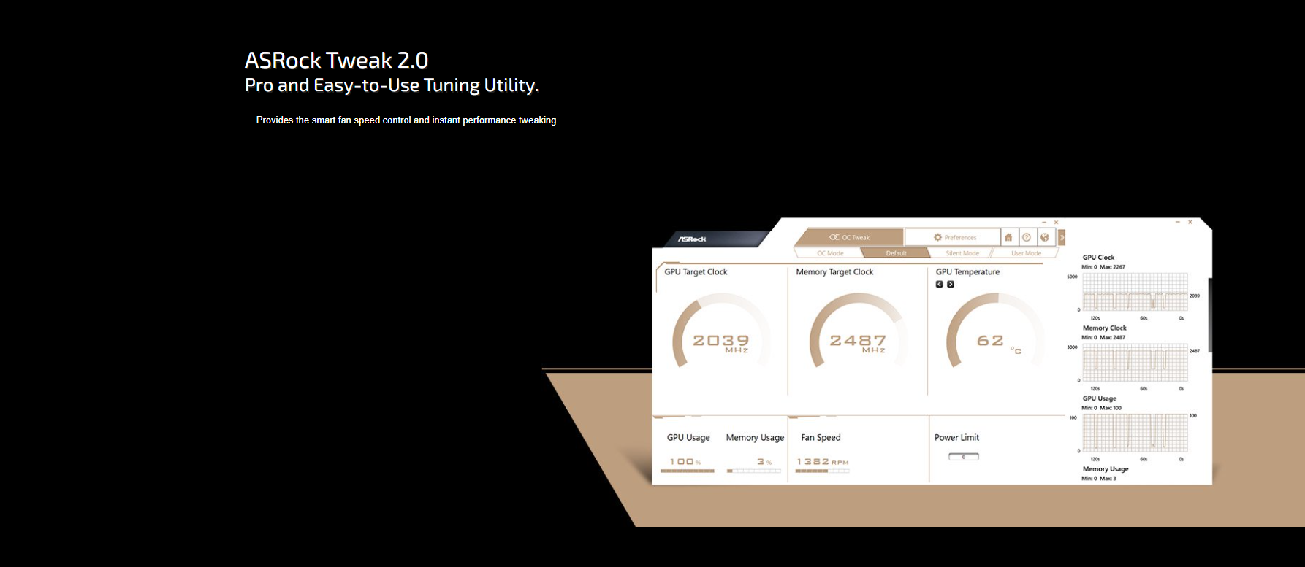Click next arrow under GPU Temperature
Viewport: 1305px width, 567px height.
951,285
